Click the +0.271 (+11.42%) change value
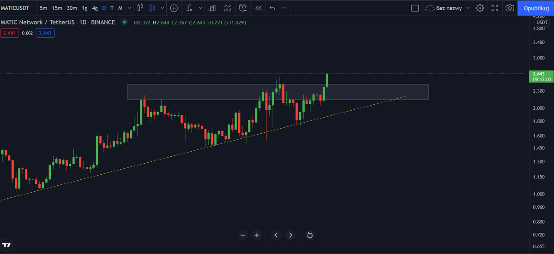 click(x=227, y=22)
